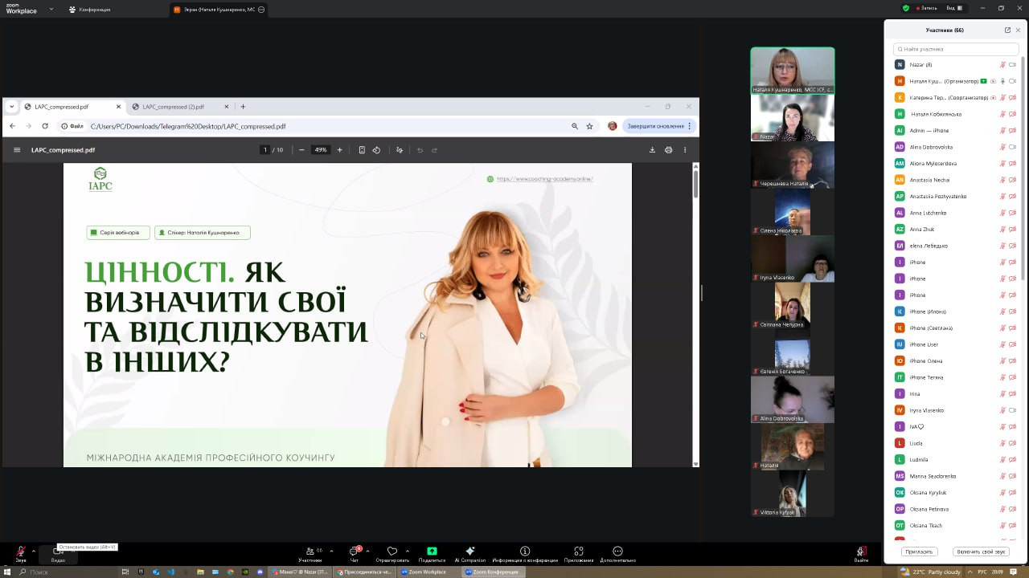Pop out the Participants panel
The image size is (1029, 578).
tap(1007, 31)
